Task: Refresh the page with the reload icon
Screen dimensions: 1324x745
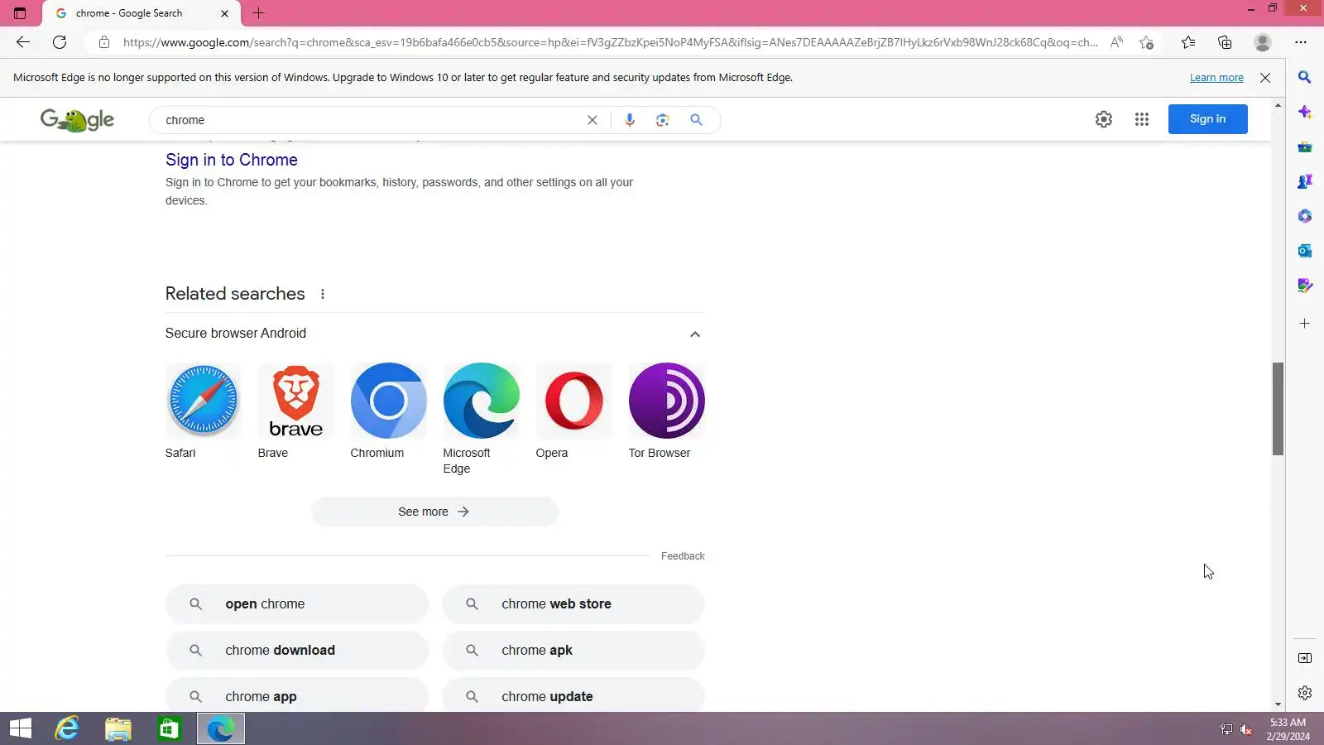Action: coord(60,42)
